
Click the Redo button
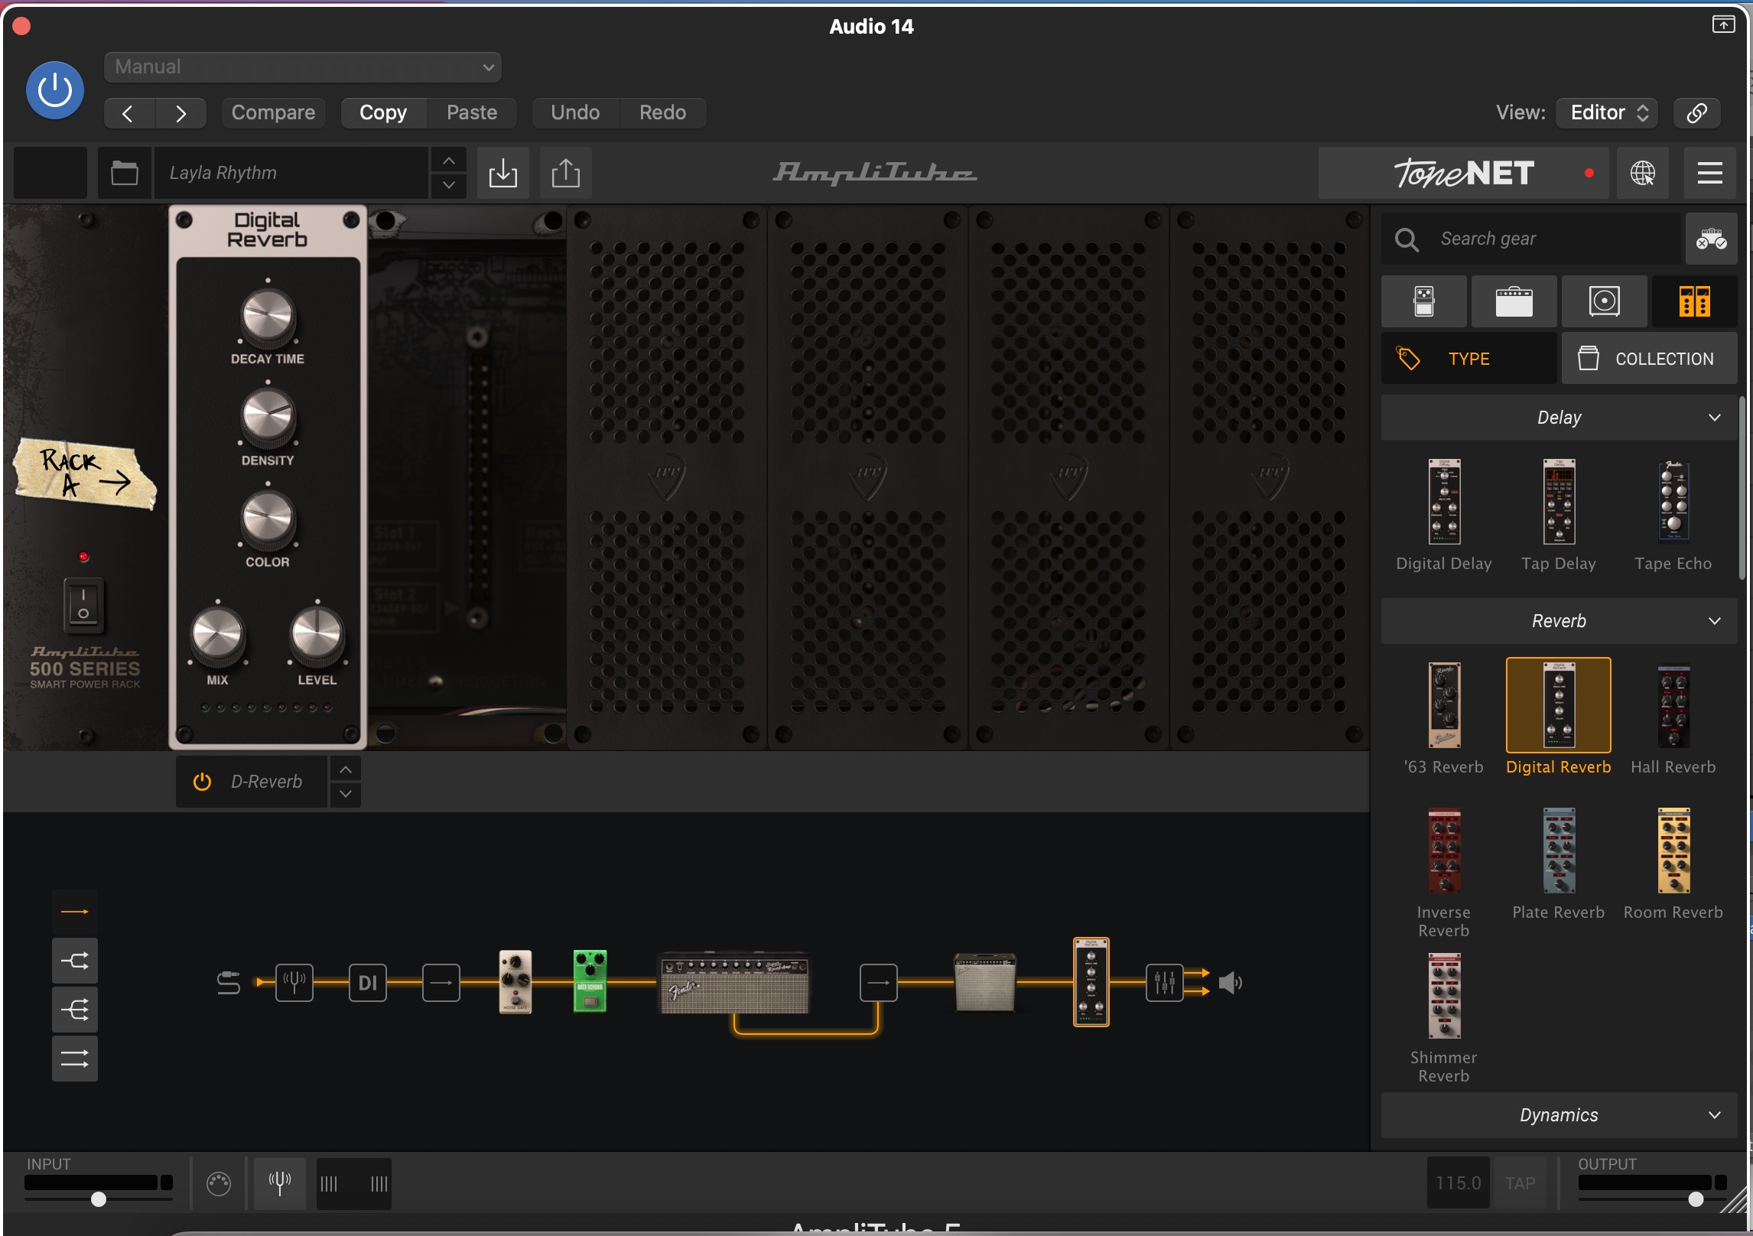point(662,112)
